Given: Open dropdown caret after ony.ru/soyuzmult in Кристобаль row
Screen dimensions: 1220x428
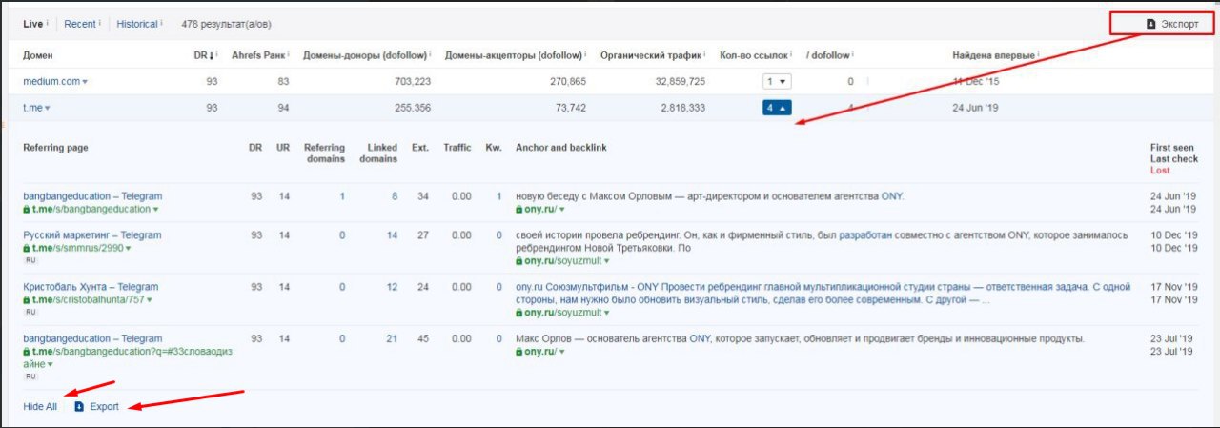Looking at the screenshot, I should click(605, 313).
